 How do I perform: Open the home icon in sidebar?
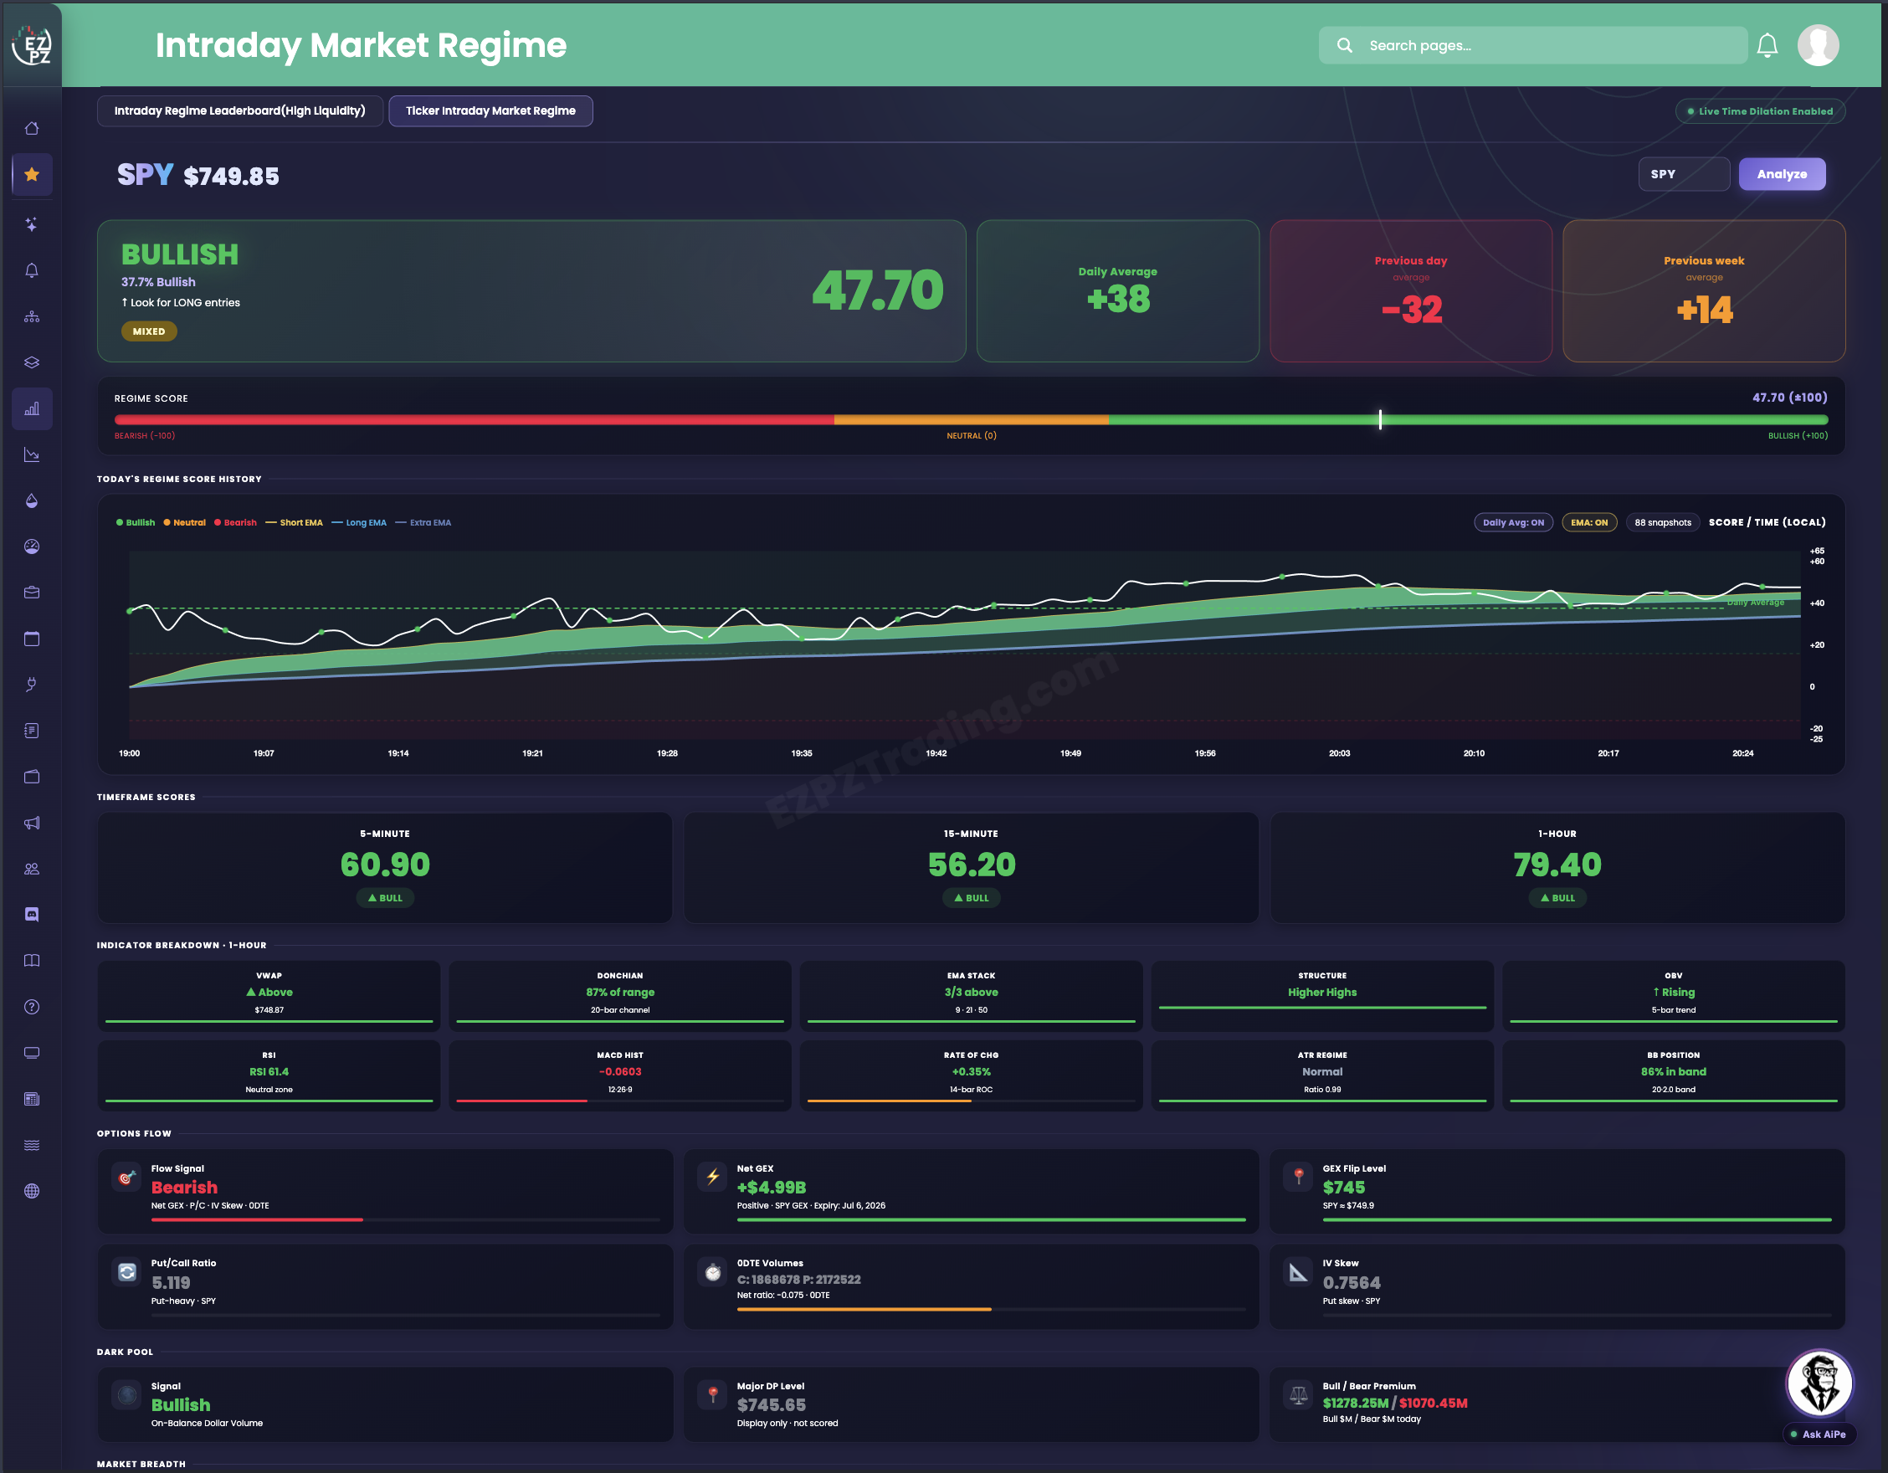coord(32,129)
